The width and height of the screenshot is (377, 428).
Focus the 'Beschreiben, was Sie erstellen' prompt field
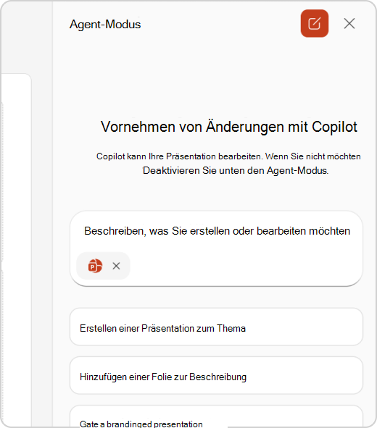tap(217, 231)
